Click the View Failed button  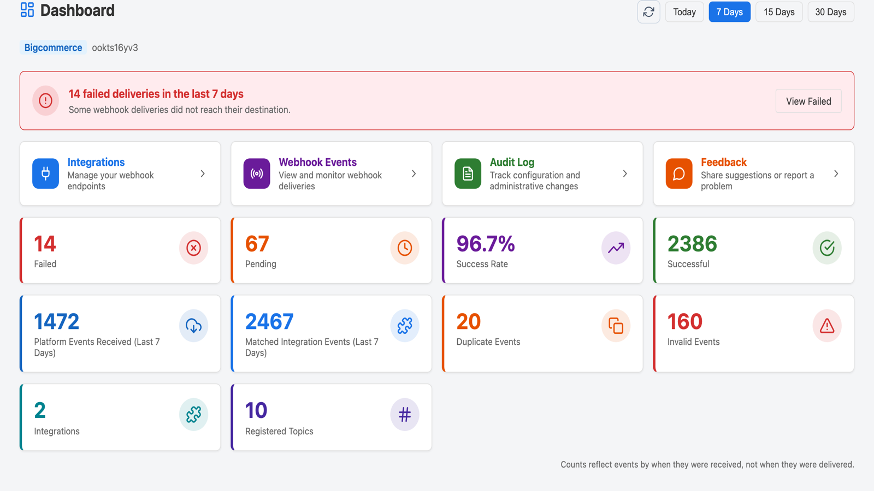click(x=808, y=101)
